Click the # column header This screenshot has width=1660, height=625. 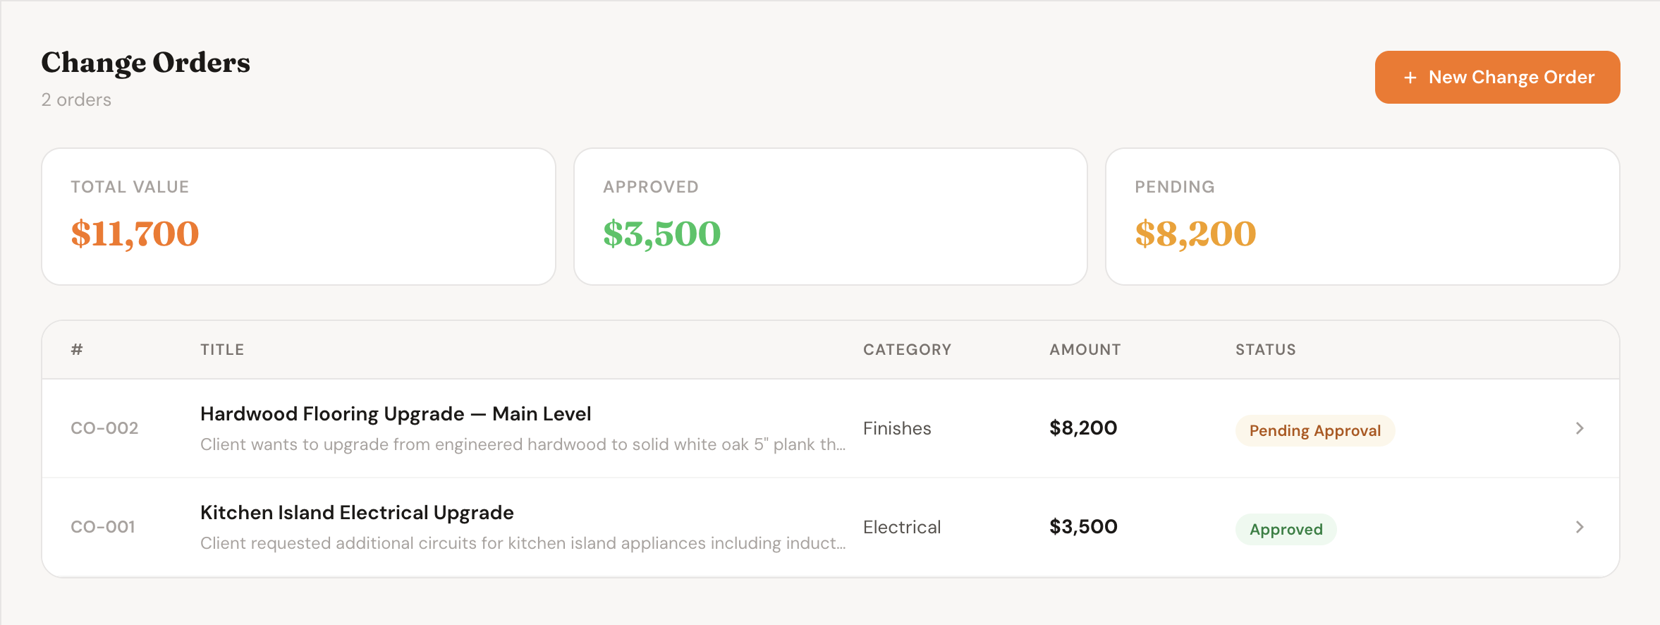(x=77, y=350)
